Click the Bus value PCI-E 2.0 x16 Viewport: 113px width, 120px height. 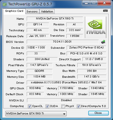pos(86,54)
